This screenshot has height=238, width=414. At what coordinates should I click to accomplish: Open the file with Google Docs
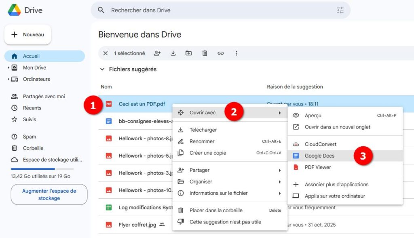click(345, 156)
